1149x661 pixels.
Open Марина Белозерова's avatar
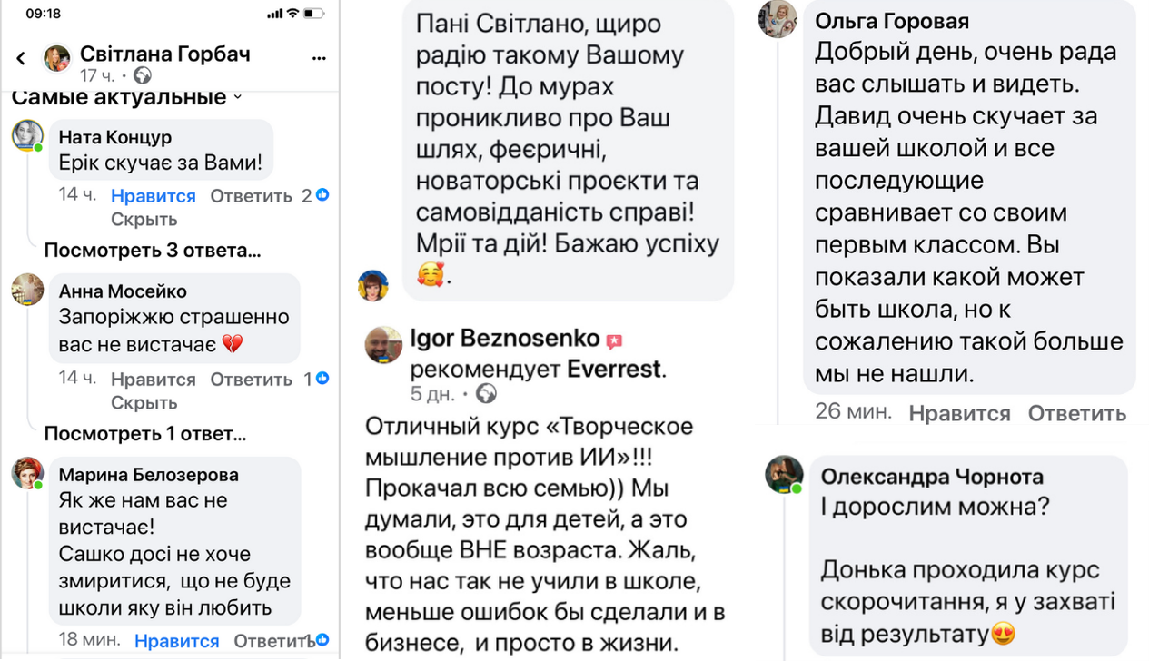coord(27,472)
